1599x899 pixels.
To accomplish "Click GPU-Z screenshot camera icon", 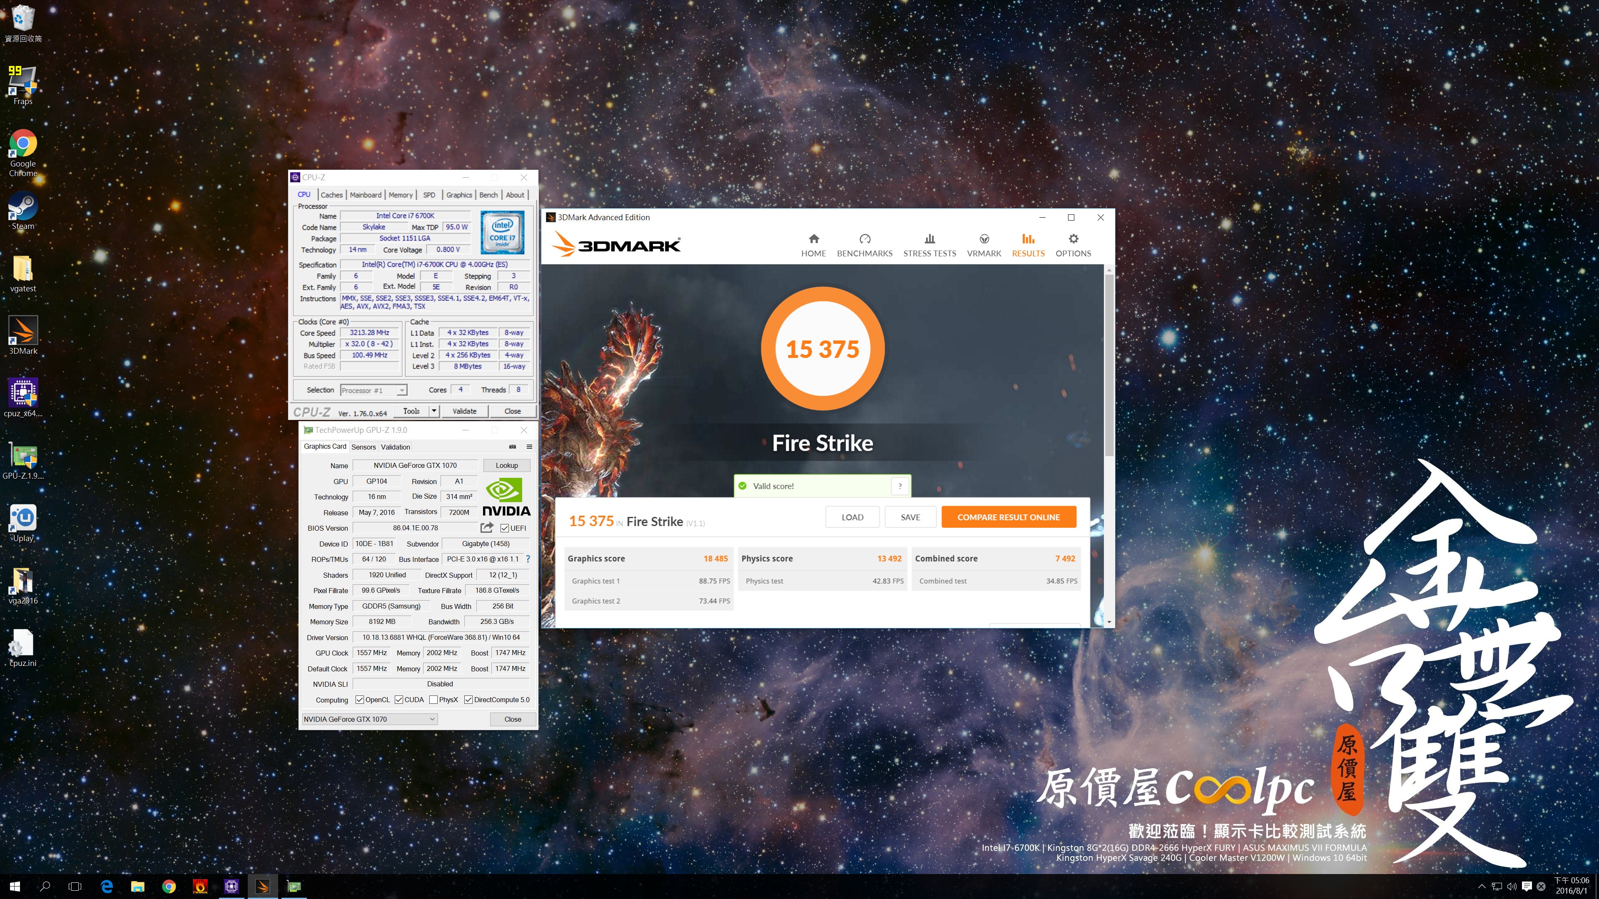I will pos(512,447).
